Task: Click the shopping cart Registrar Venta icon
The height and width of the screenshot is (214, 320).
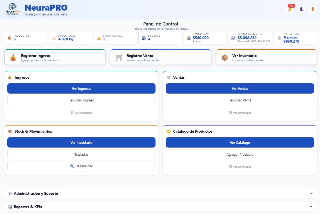Action: click(x=119, y=58)
